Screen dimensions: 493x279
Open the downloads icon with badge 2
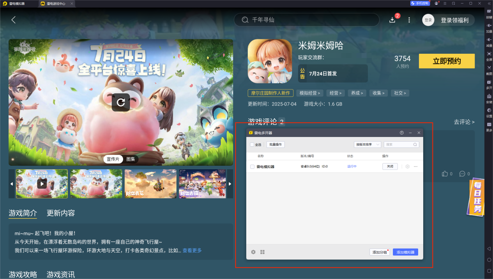tap(393, 19)
